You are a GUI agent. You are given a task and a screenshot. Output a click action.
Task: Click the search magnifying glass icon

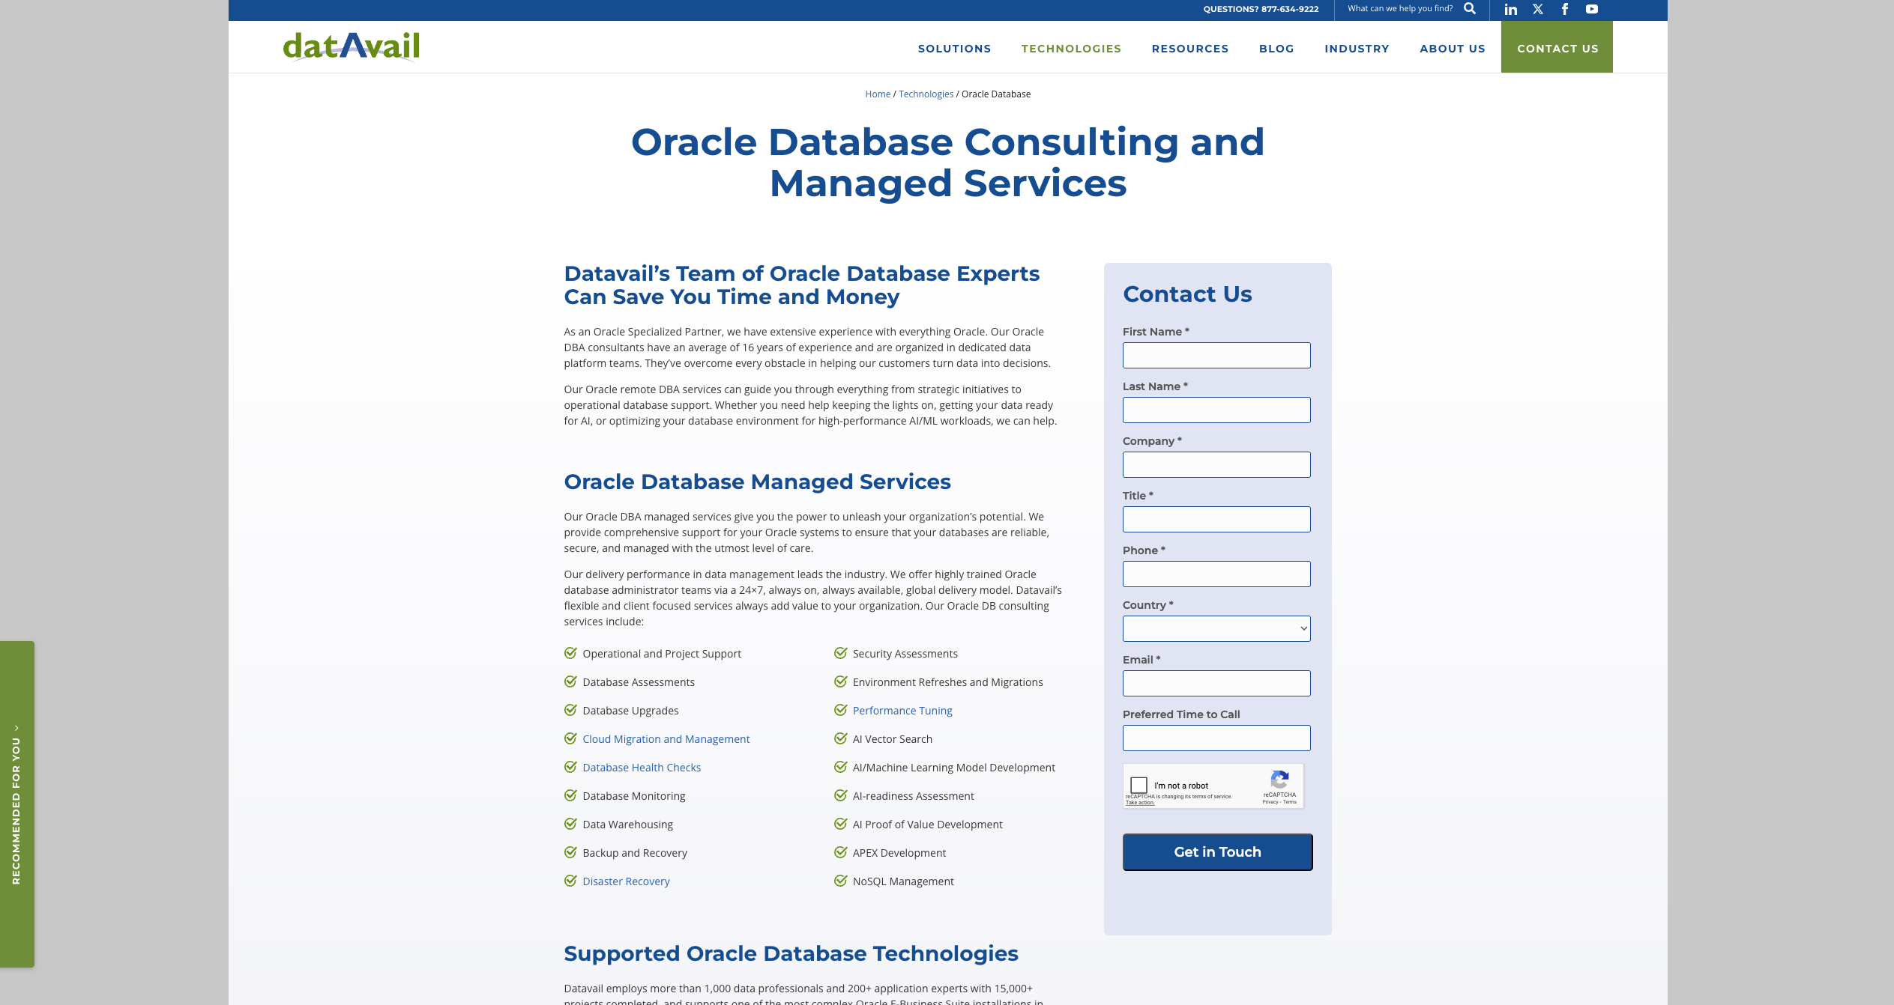click(x=1470, y=10)
